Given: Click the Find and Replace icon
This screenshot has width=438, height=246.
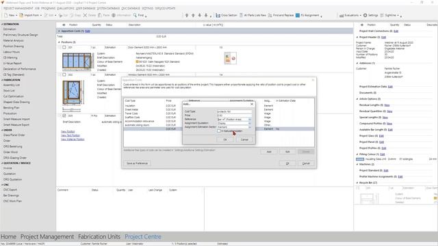Looking at the screenshot, I should click(x=270, y=15).
